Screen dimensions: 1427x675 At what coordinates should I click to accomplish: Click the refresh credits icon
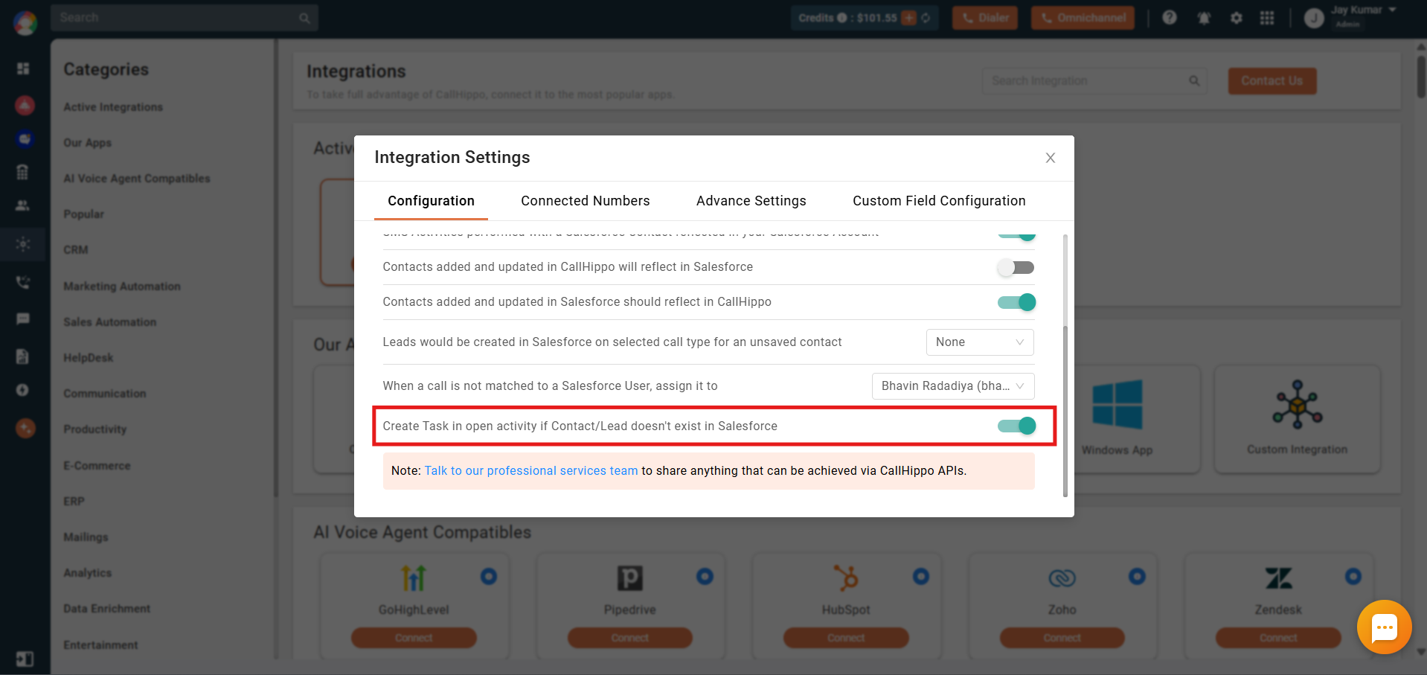click(x=926, y=18)
